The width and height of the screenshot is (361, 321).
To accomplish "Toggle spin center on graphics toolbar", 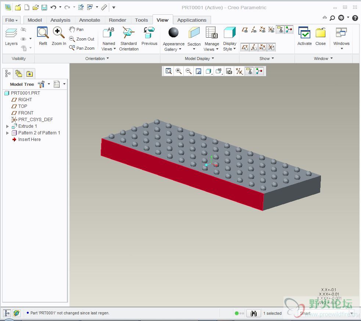I will tap(259, 71).
